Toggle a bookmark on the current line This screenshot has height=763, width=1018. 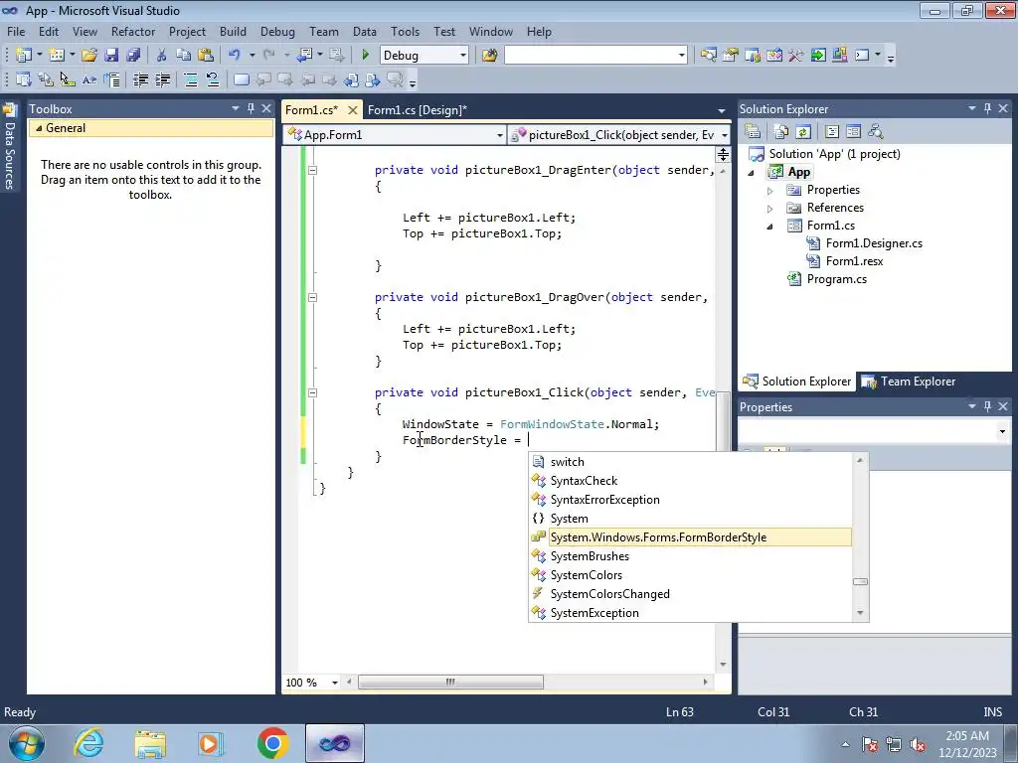coord(241,79)
